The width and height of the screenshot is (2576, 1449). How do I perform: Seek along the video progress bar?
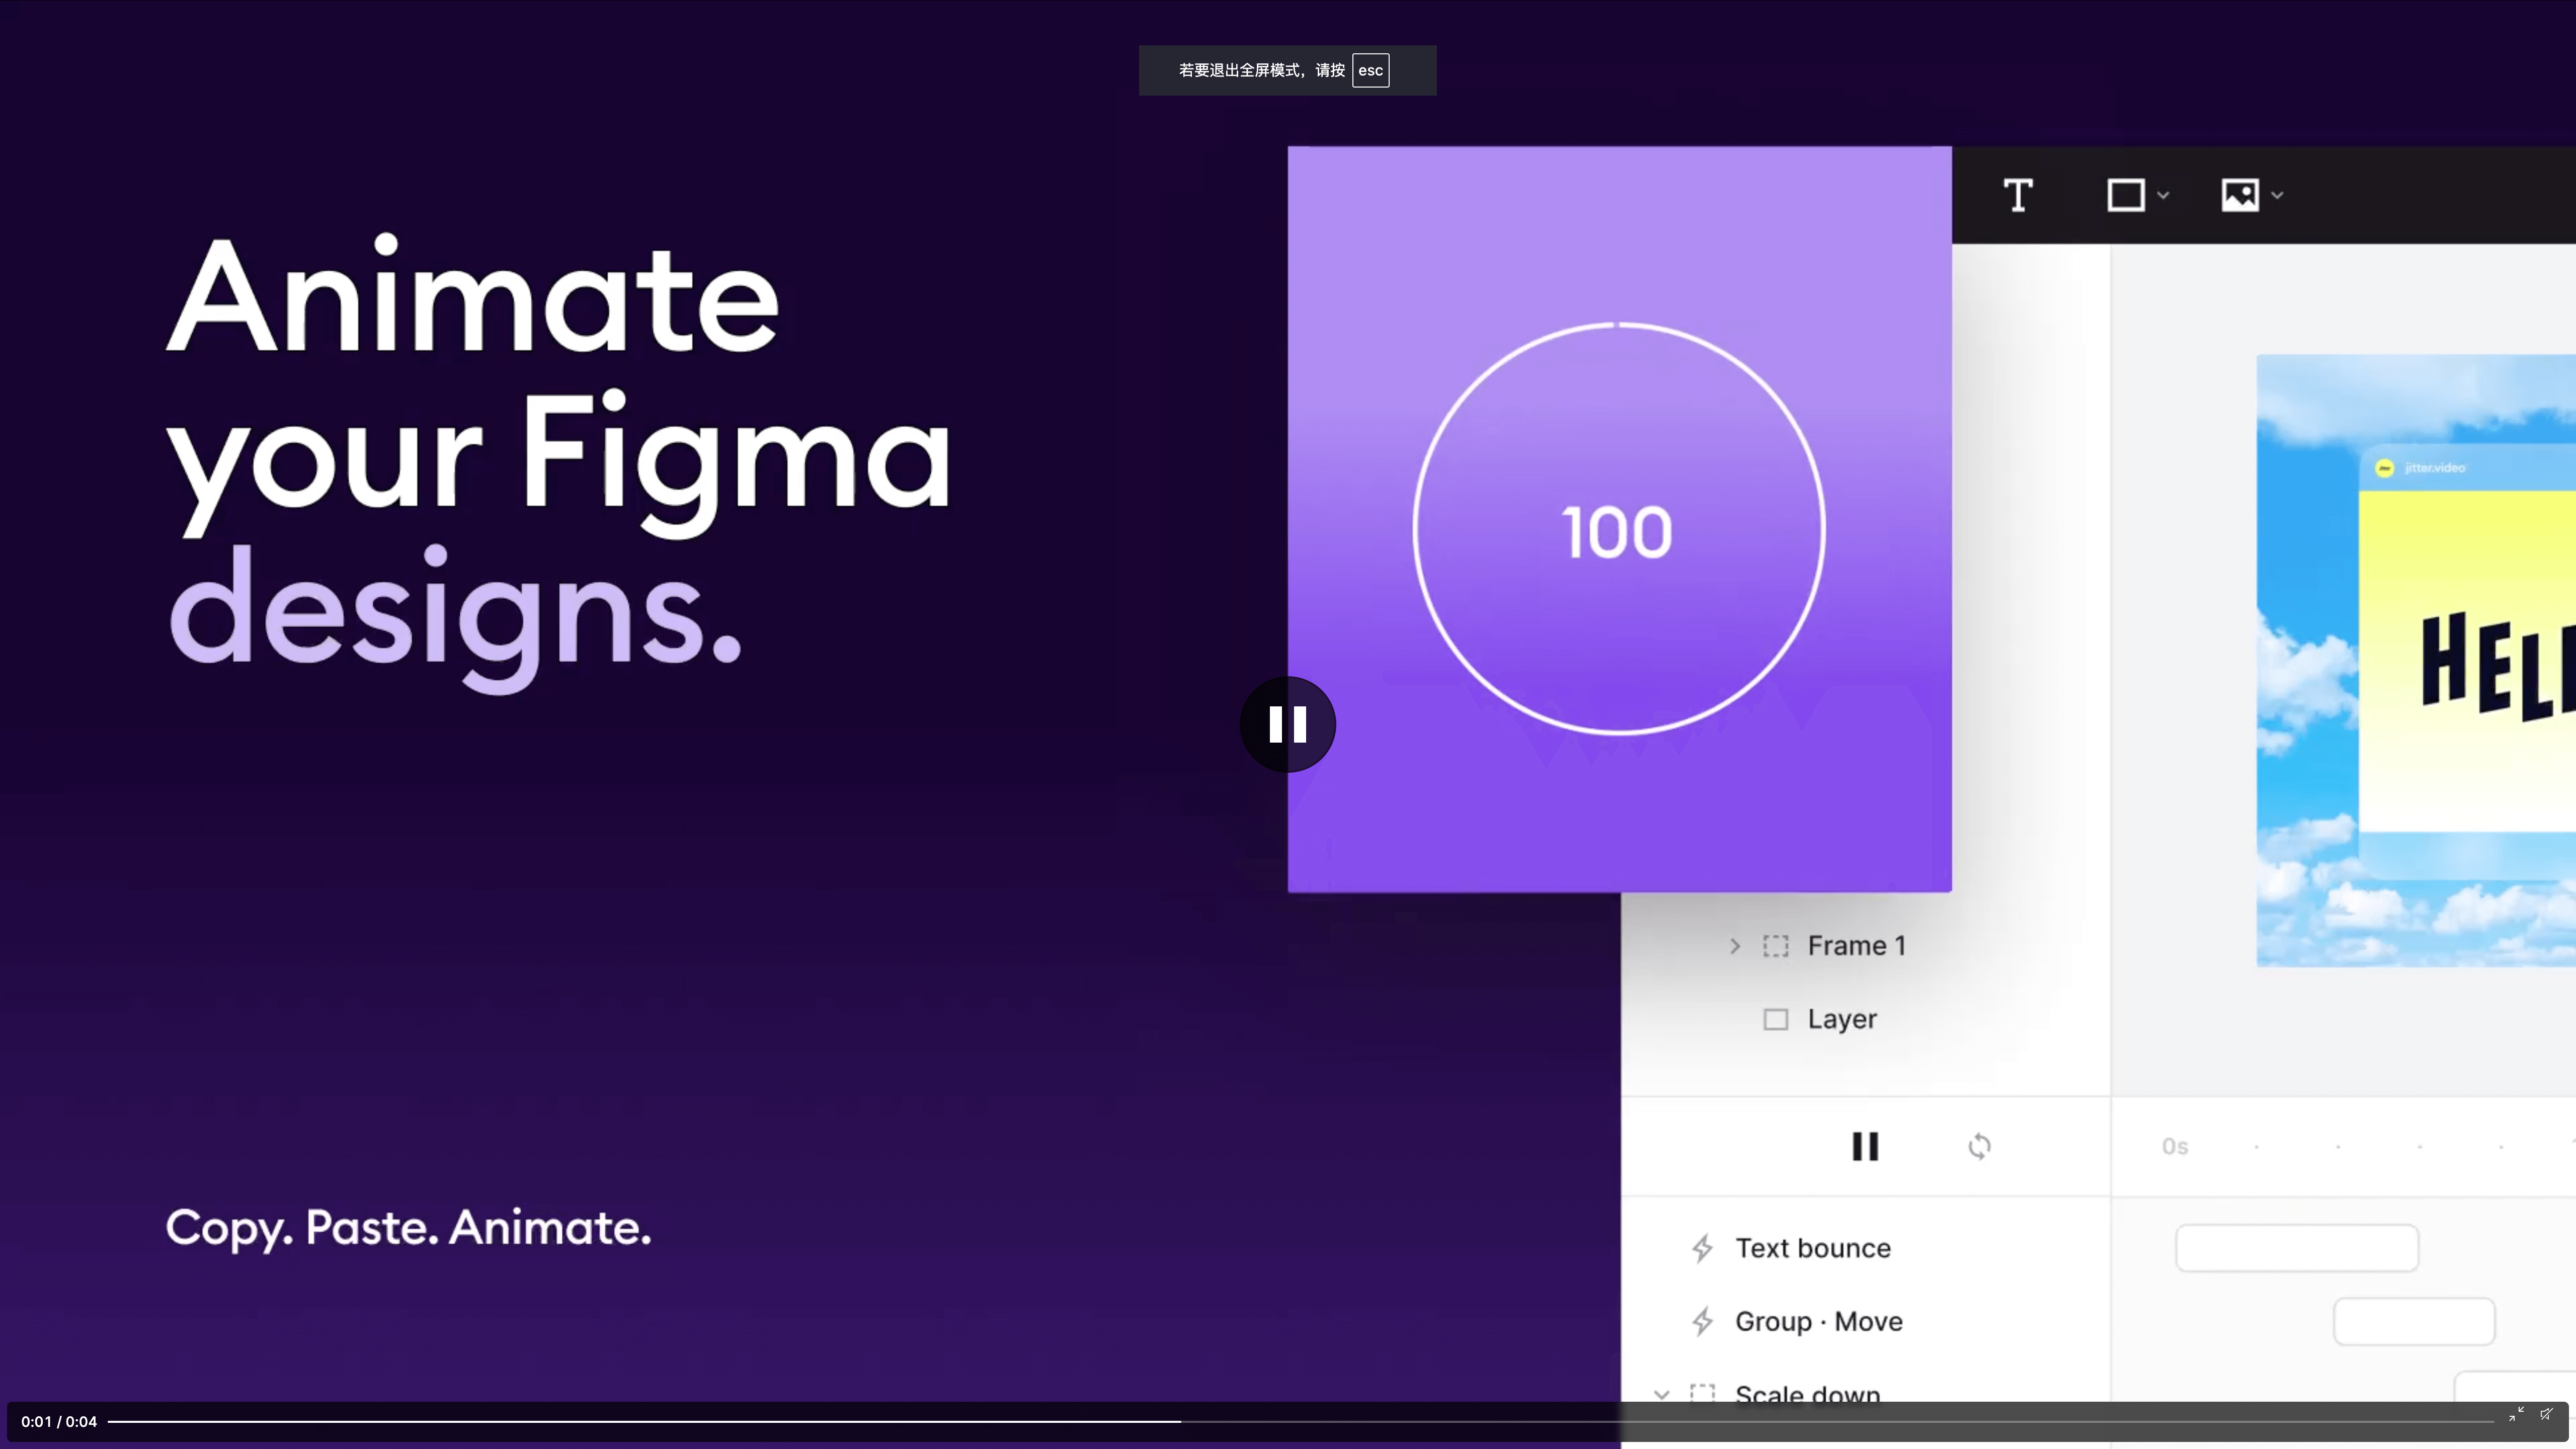point(1300,1421)
